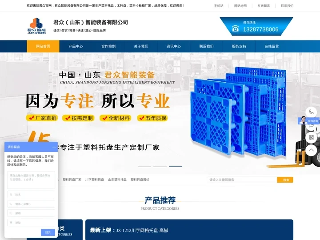320x240 pixels.
Task: Click the 邮箱 field in message popup
Action: tap(31, 213)
